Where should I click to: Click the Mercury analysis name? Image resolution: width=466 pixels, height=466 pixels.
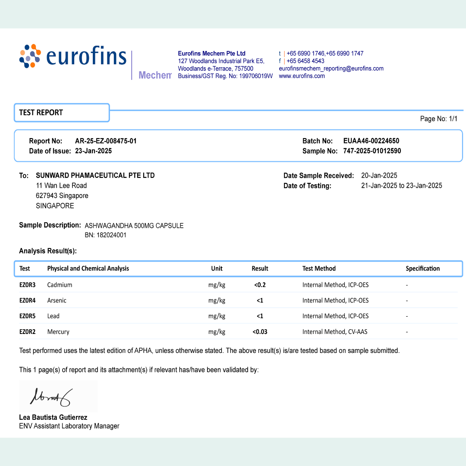(58, 332)
